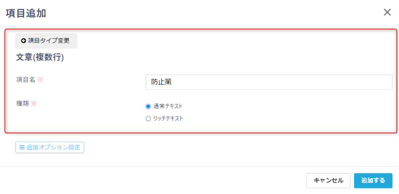
Task: Click the 項目追加 dialog title
Action: click(26, 13)
